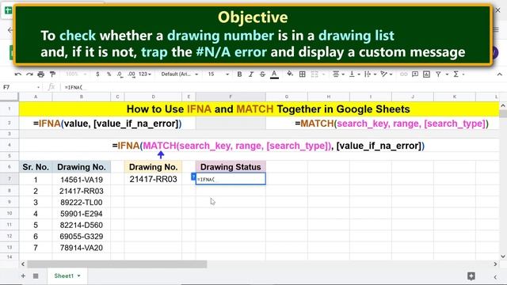507x285 pixels.
Task: Click the vertical scrollbar up arrow
Action: pyautogui.click(x=503, y=105)
